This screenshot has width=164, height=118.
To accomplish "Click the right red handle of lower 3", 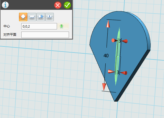I will point(124,73).
